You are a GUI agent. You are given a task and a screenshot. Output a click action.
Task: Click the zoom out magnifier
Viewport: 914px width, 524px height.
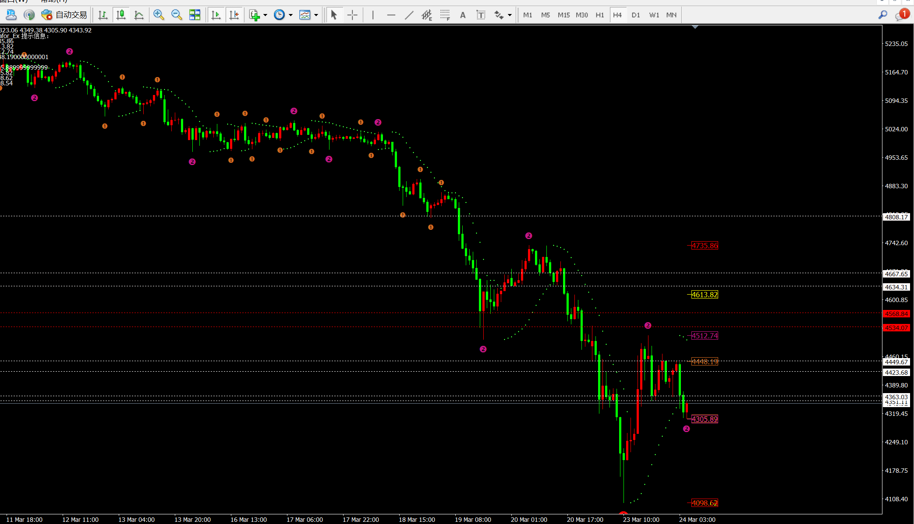coord(177,15)
